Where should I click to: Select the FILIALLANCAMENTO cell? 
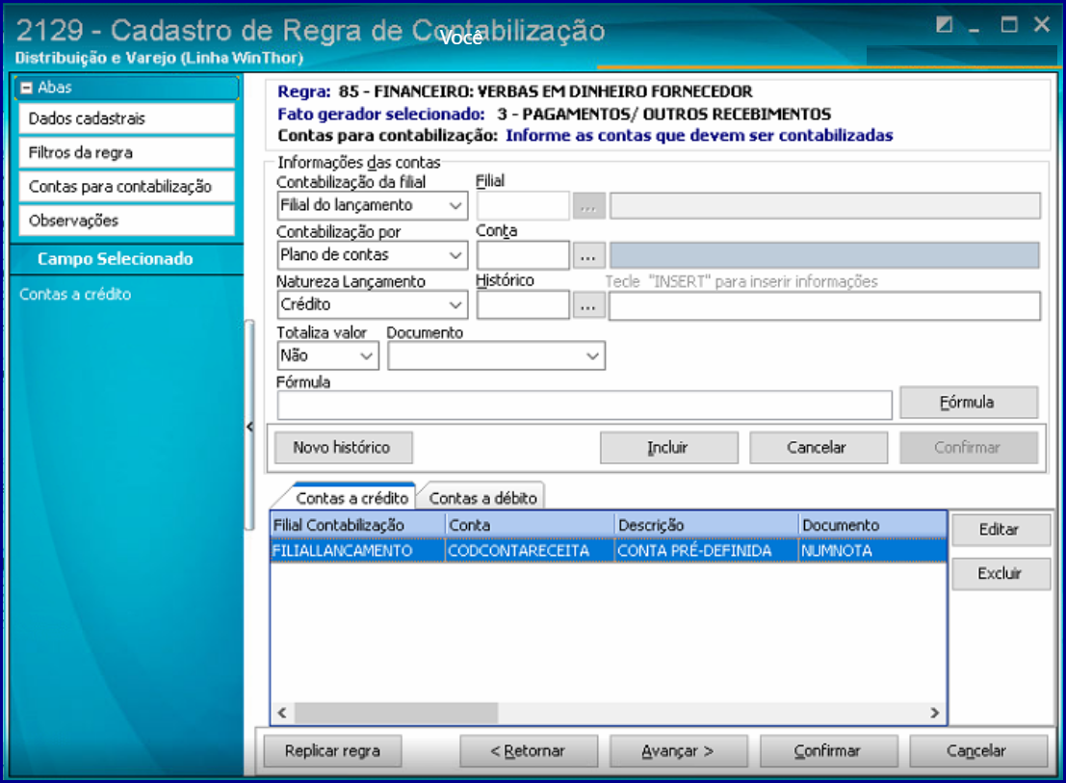tap(357, 551)
